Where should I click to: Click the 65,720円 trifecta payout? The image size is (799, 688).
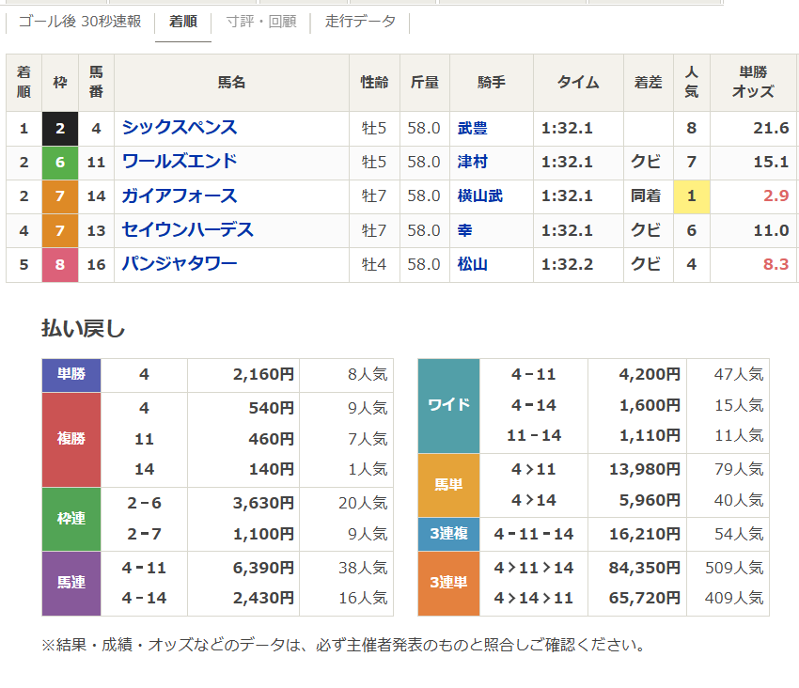645,599
